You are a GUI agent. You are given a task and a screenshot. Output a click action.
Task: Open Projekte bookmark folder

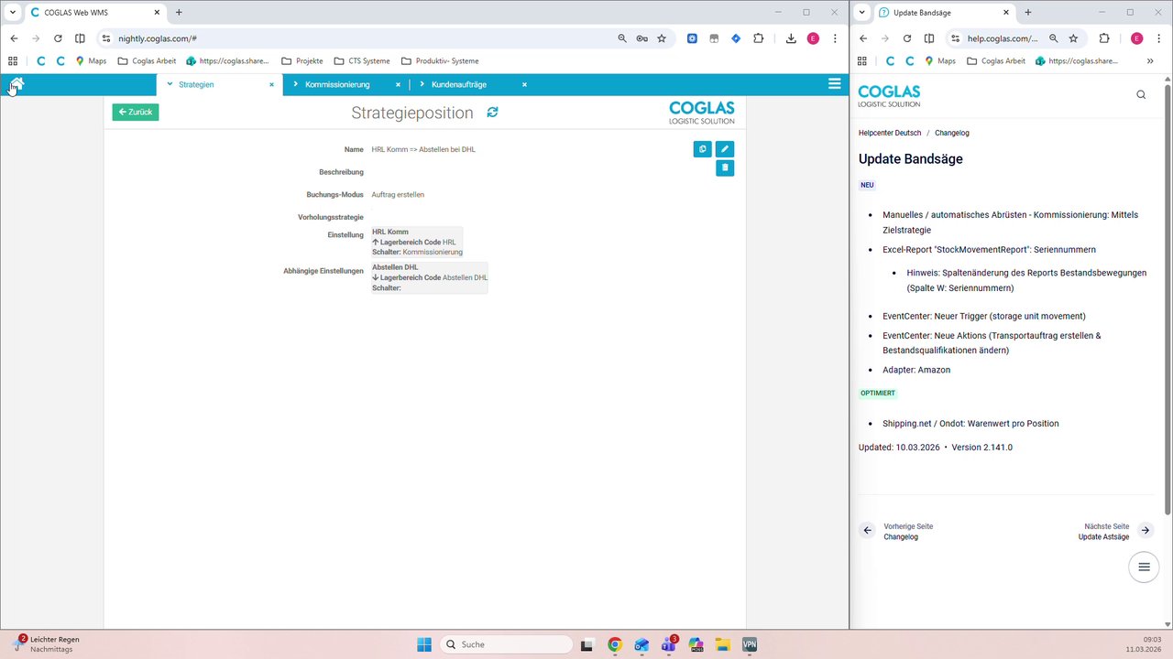pyautogui.click(x=302, y=60)
